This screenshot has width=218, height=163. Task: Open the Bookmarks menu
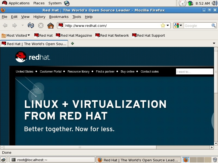(x=59, y=17)
